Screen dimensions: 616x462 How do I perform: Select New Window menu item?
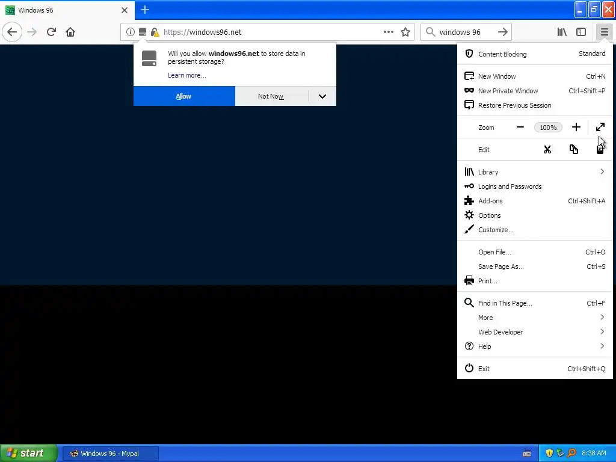pyautogui.click(x=535, y=76)
